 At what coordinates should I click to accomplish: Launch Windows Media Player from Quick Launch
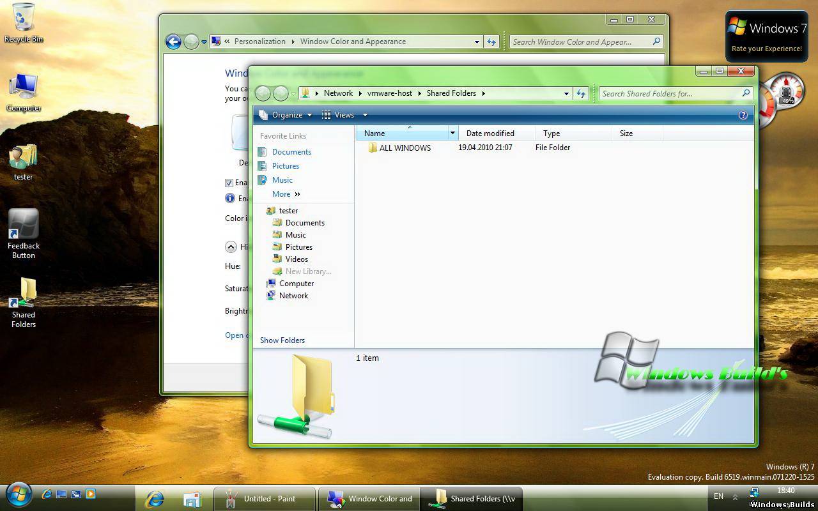pos(90,494)
